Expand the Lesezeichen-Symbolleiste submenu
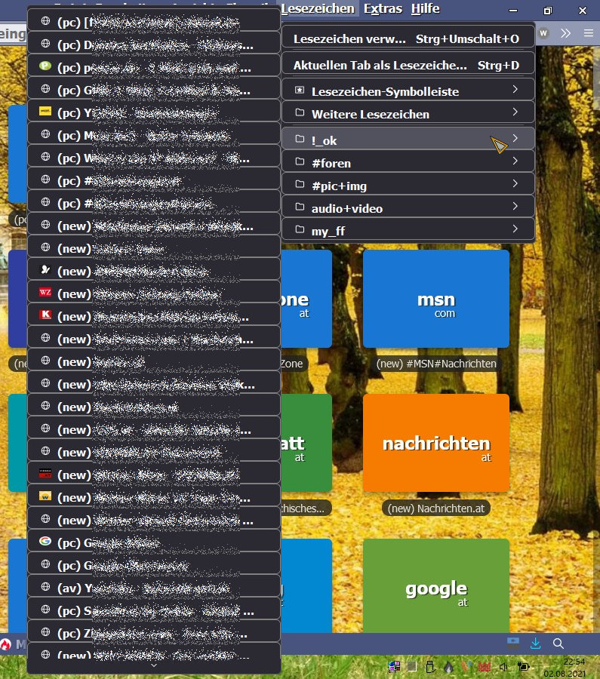Image resolution: width=600 pixels, height=679 pixels. (408, 91)
